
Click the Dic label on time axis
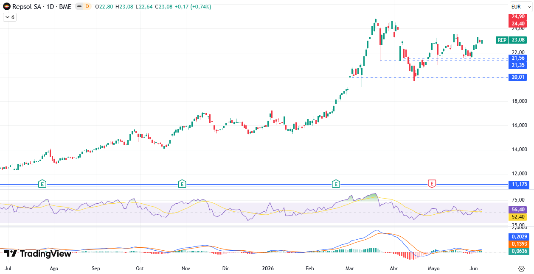coord(225,268)
